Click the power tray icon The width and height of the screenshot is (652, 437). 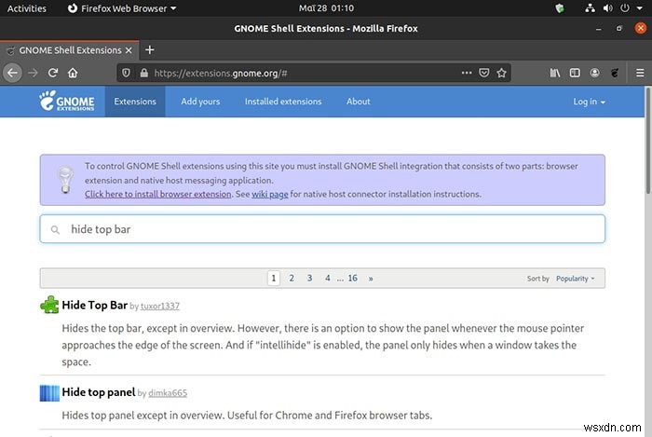click(x=625, y=7)
